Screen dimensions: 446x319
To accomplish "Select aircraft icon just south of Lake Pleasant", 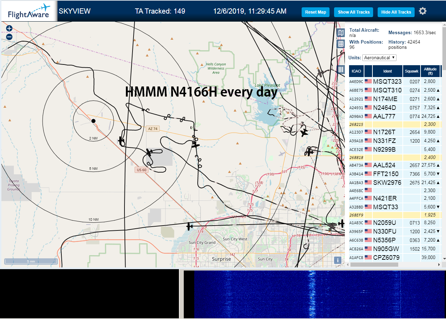I will (304, 132).
